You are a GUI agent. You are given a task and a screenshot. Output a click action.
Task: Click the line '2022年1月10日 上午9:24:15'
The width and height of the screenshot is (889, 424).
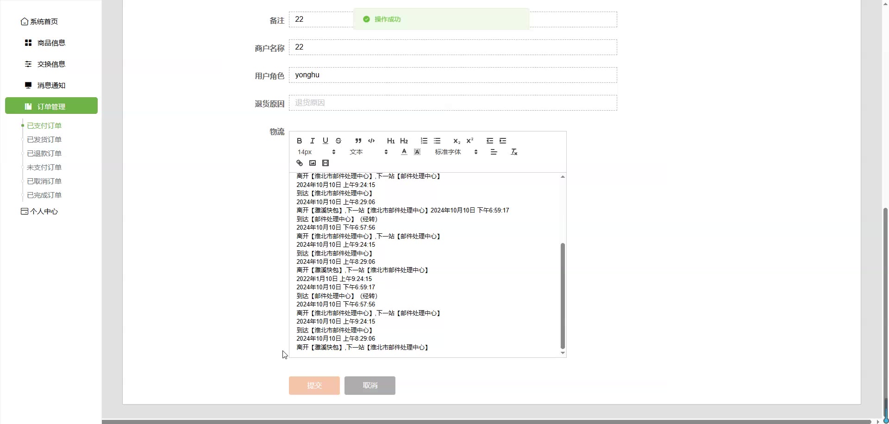point(334,279)
